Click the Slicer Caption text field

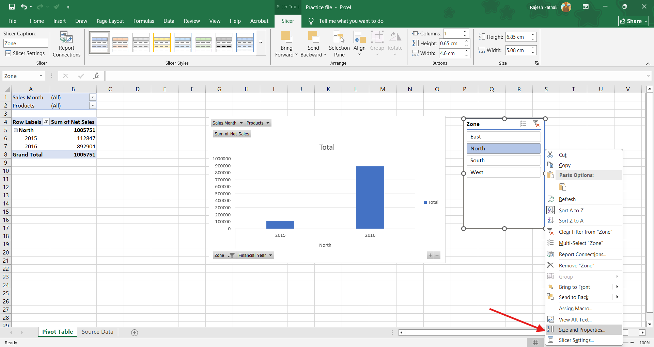(x=26, y=43)
